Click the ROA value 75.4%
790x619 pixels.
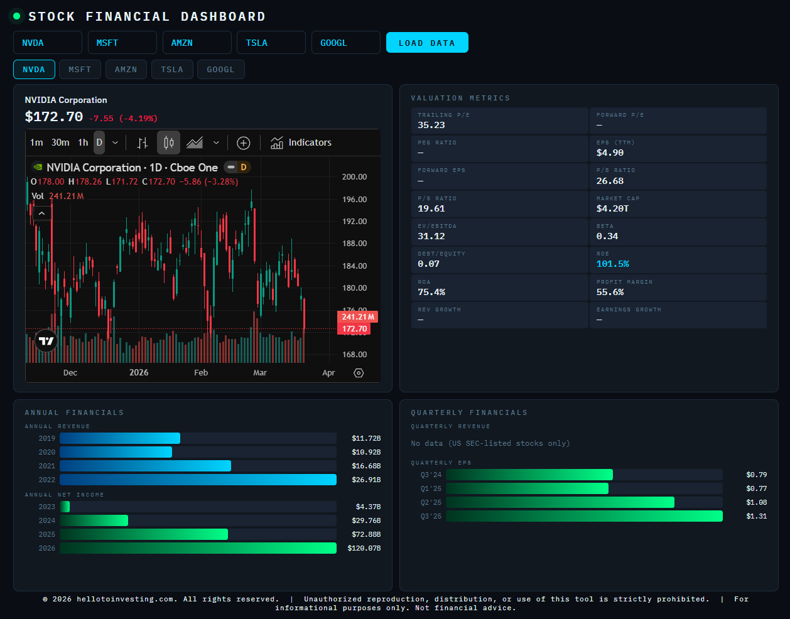(431, 292)
